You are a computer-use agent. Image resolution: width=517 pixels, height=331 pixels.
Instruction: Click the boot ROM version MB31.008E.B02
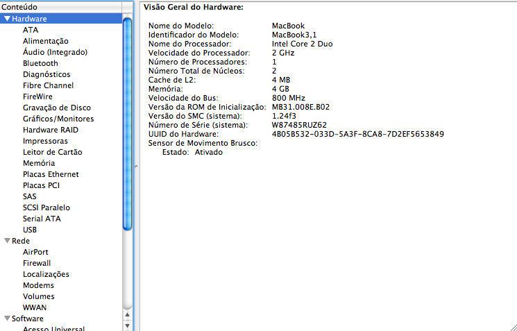(x=300, y=107)
